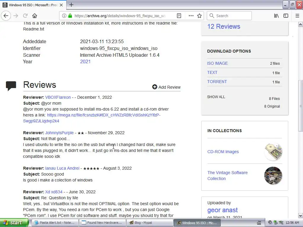Open the 8 Original files link

pos(272,106)
